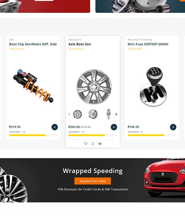
Task: Click star rating of Axle Boot Zen
Action: [76, 49]
